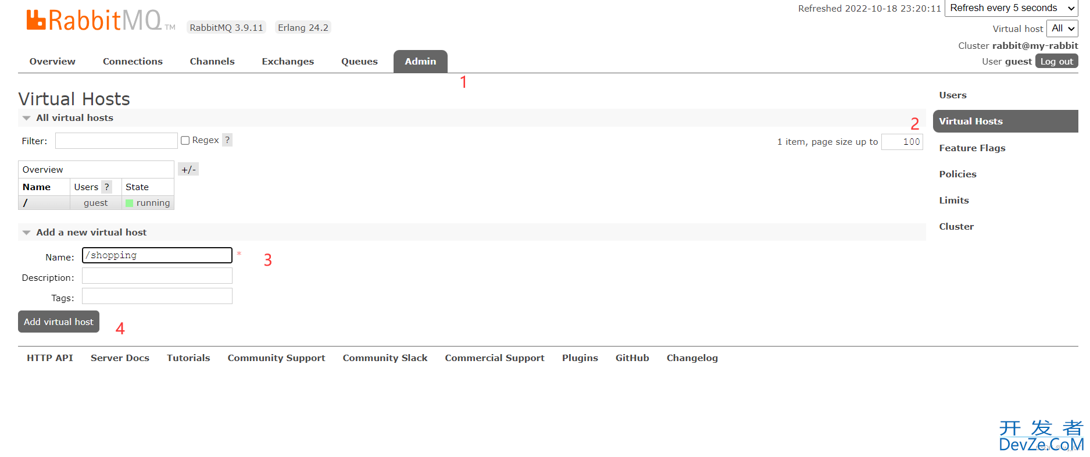Switch to the Connections tab

[133, 62]
